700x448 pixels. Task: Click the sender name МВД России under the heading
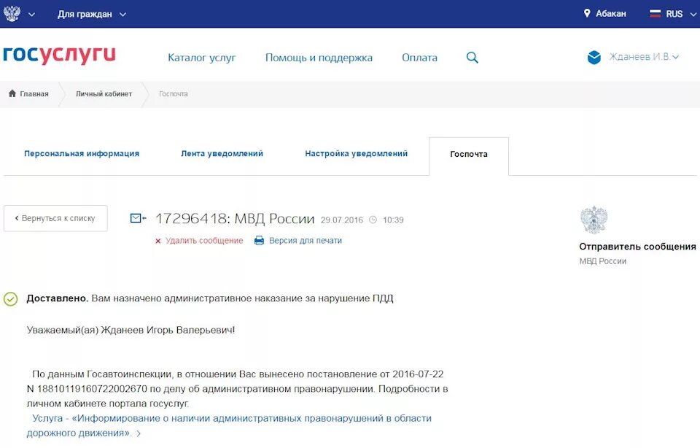603,261
